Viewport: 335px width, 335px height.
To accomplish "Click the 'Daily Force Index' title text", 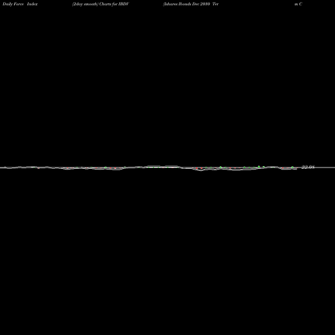I will [20, 4].
